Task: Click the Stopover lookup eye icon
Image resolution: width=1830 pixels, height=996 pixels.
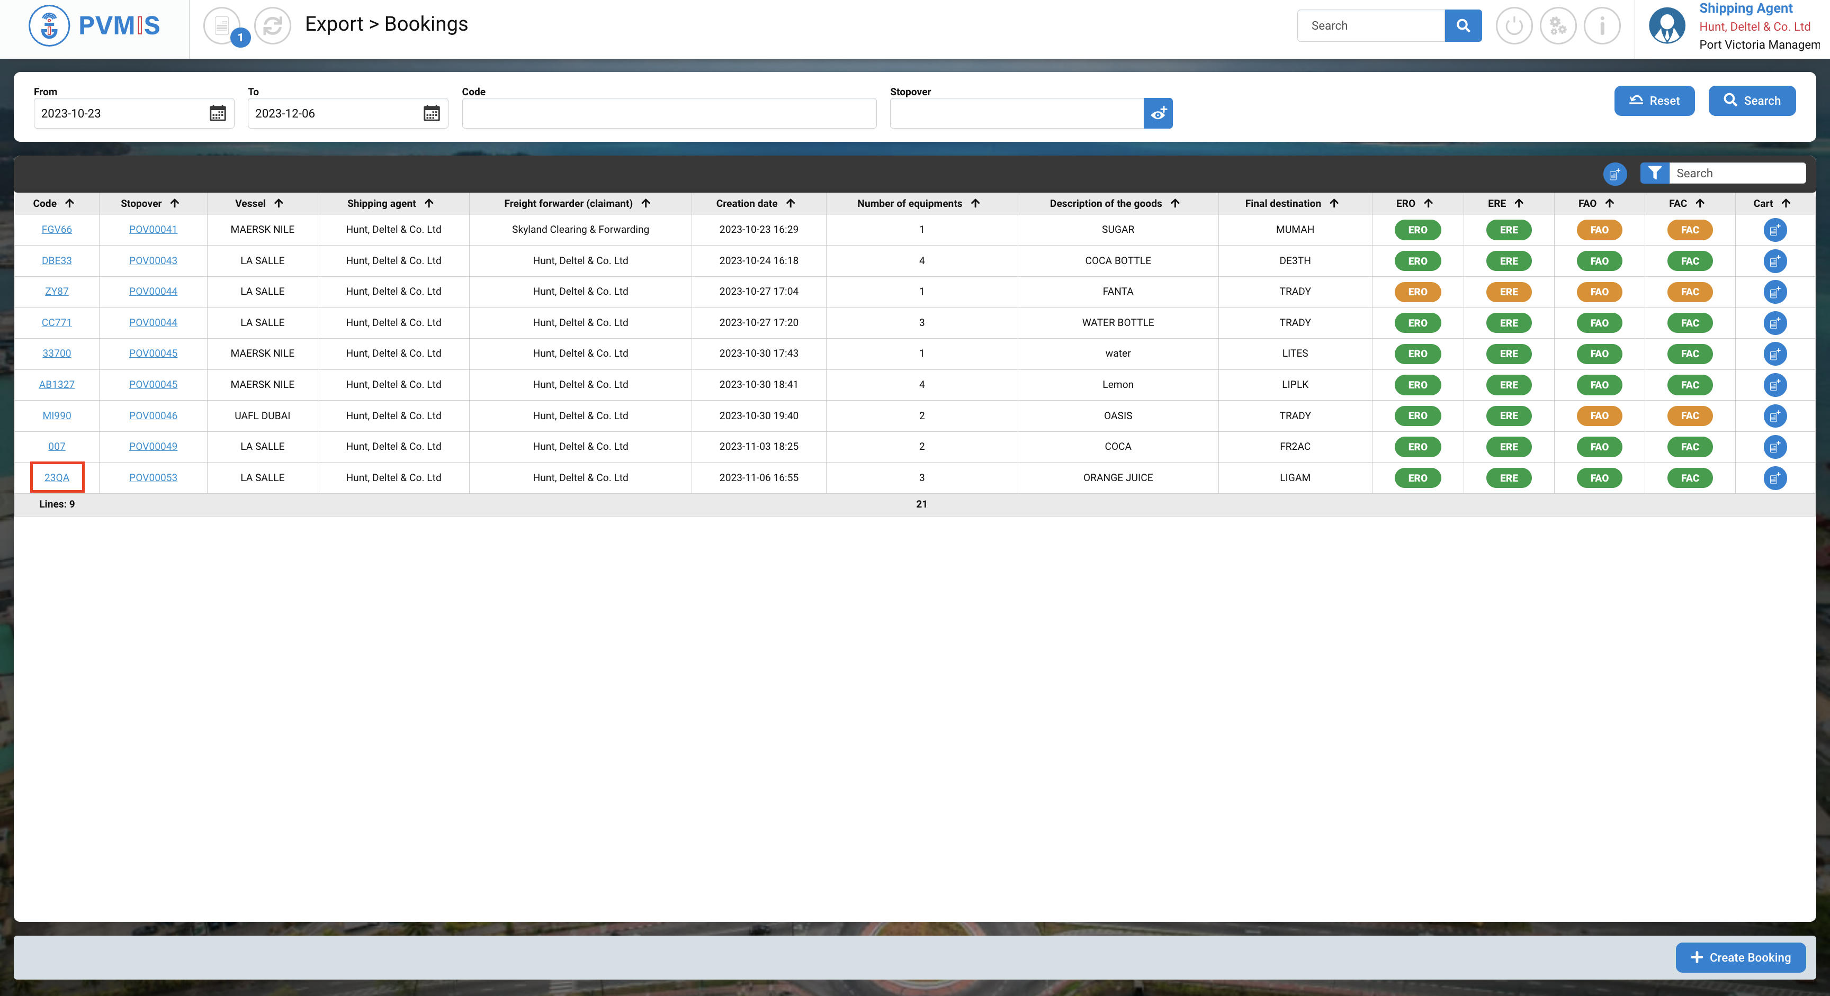Action: tap(1158, 114)
